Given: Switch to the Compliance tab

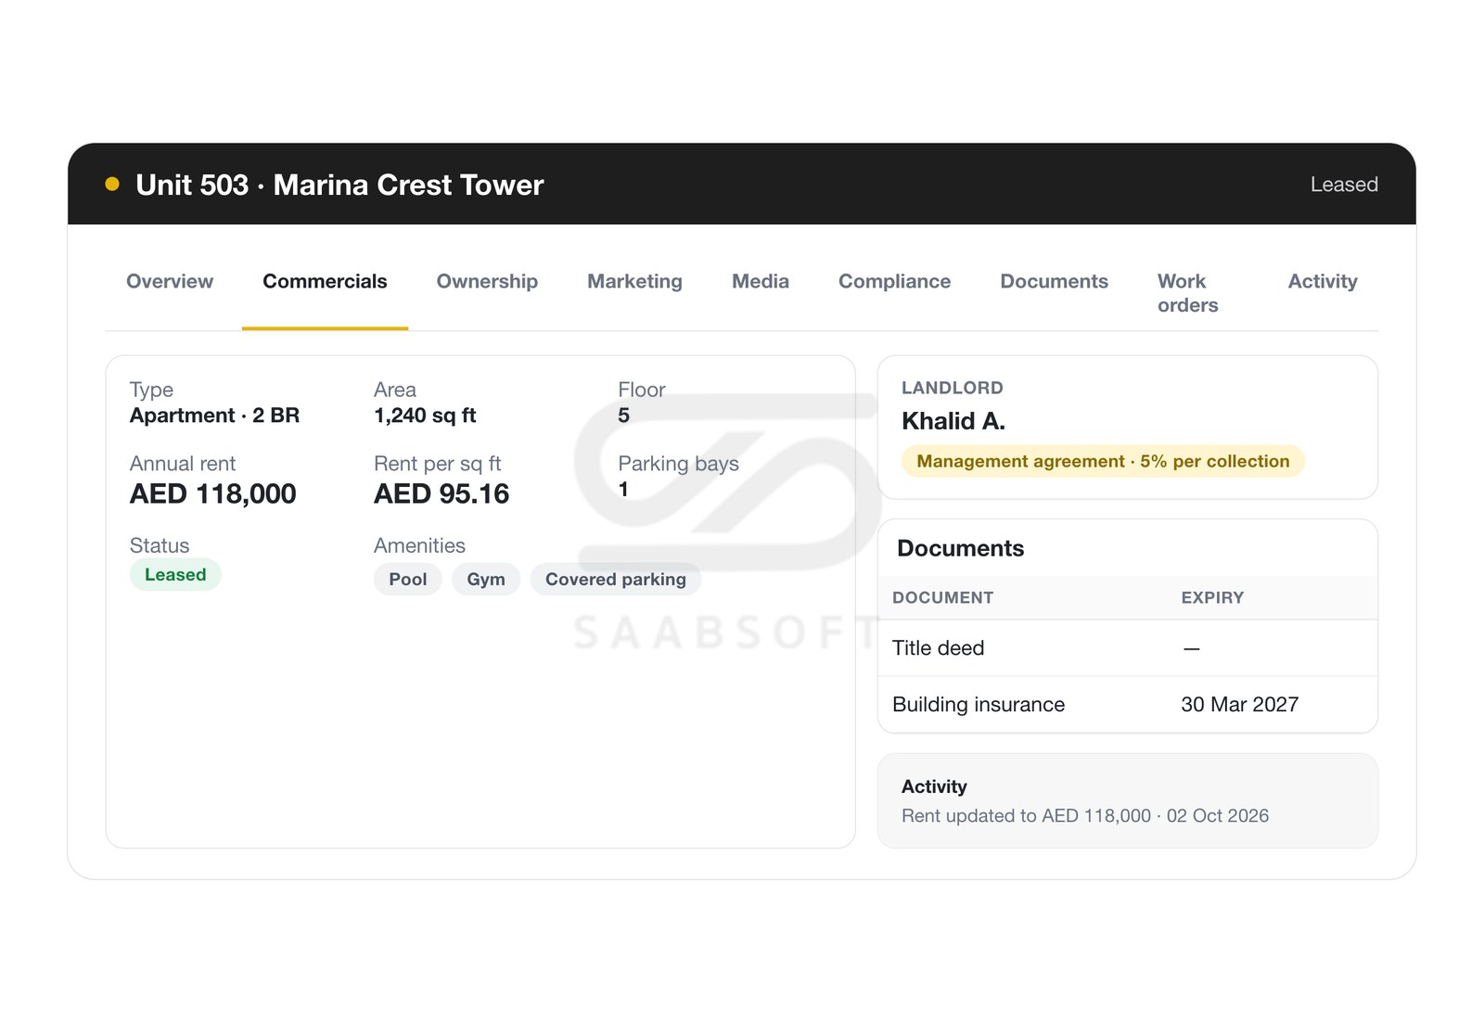Looking at the screenshot, I should click(x=894, y=281).
